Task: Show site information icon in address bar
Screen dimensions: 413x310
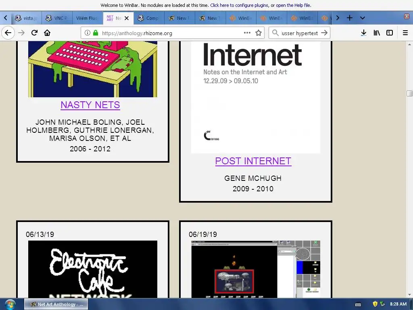Action: pyautogui.click(x=88, y=33)
